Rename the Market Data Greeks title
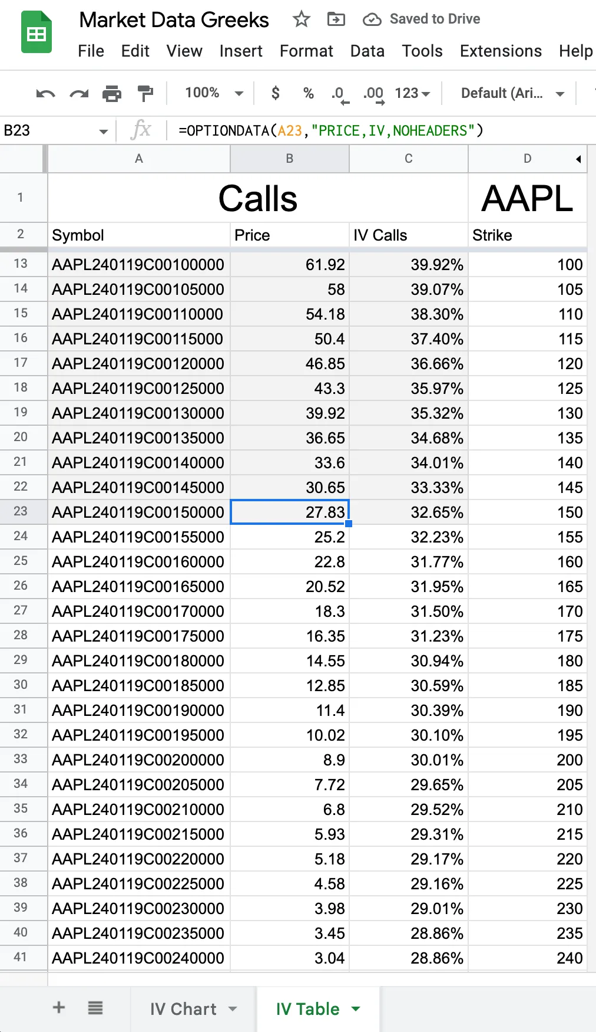Screen dimensions: 596x1032 [174, 19]
